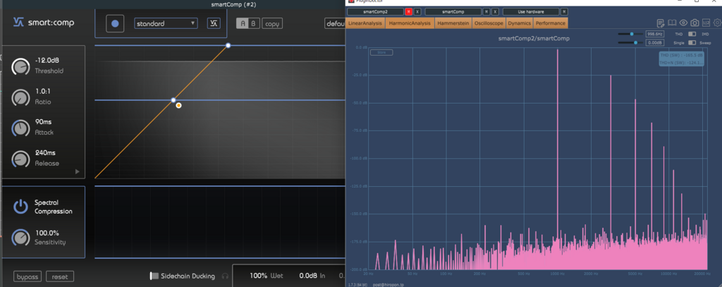Click the frequency slider near 998.6Hz
Image resolution: width=722 pixels, height=287 pixels.
pyautogui.click(x=630, y=34)
